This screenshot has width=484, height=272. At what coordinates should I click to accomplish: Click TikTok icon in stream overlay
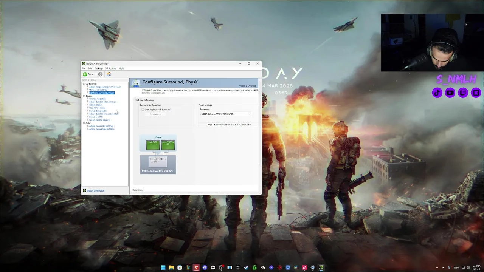point(437,93)
